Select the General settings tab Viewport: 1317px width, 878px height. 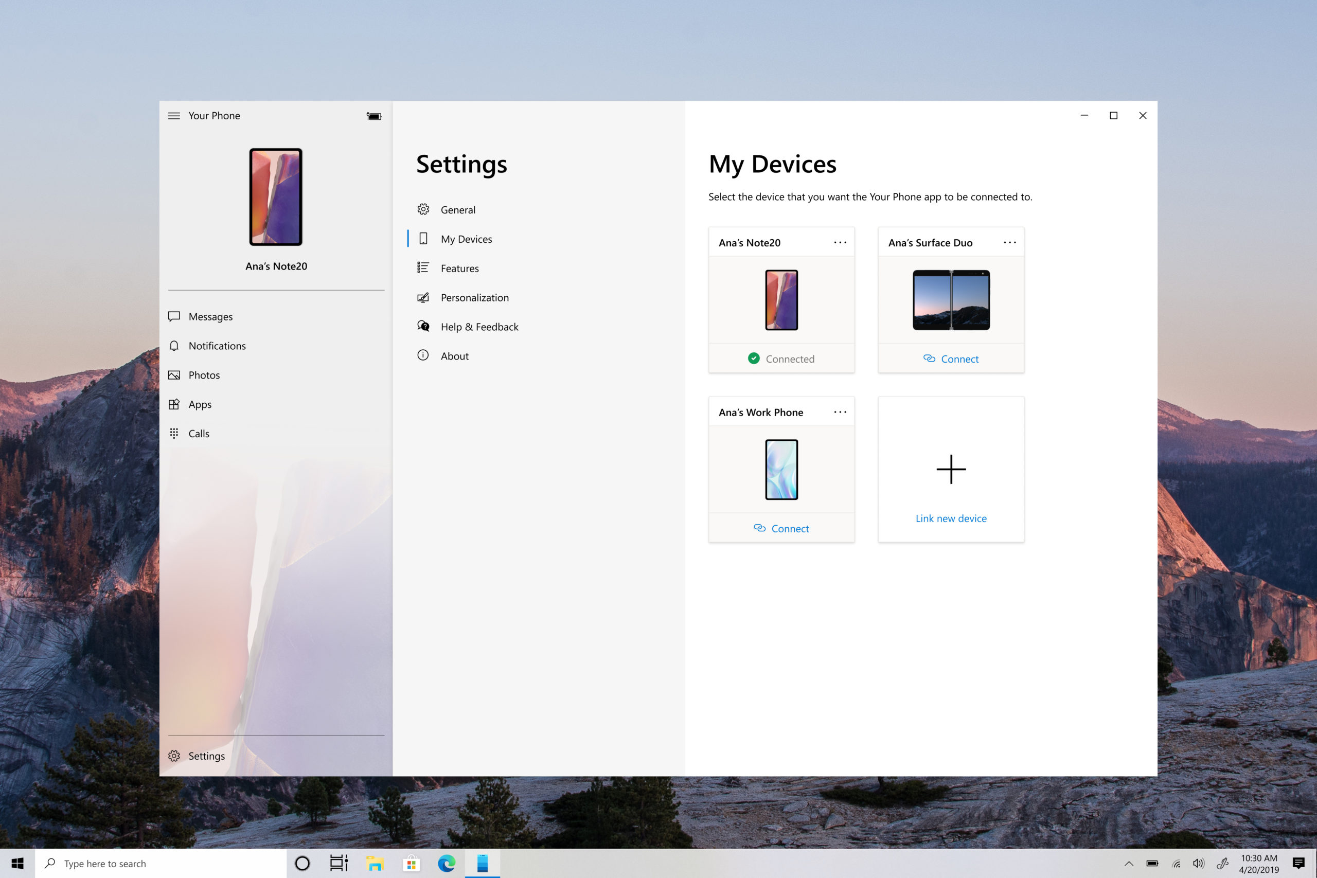(458, 210)
